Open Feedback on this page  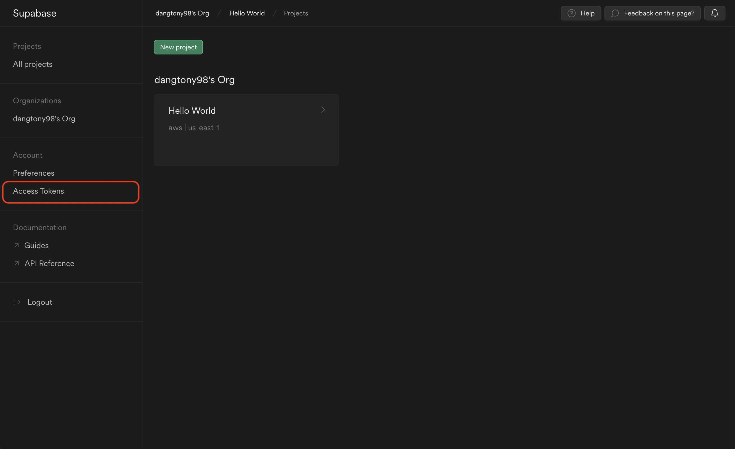click(x=652, y=13)
